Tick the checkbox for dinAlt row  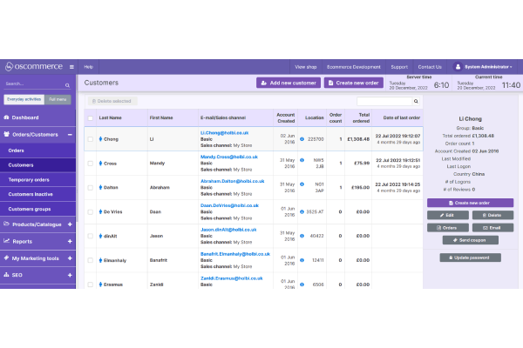click(91, 236)
